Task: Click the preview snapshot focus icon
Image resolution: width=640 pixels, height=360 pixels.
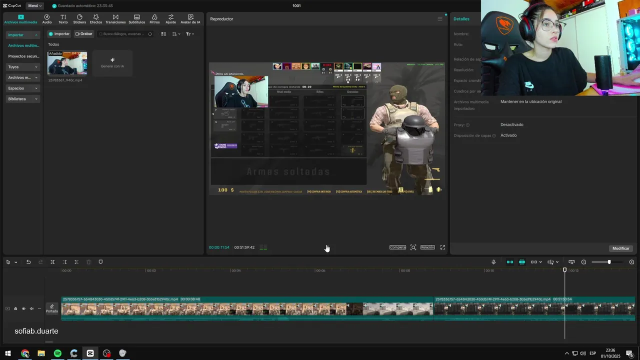Action: pyautogui.click(x=413, y=247)
